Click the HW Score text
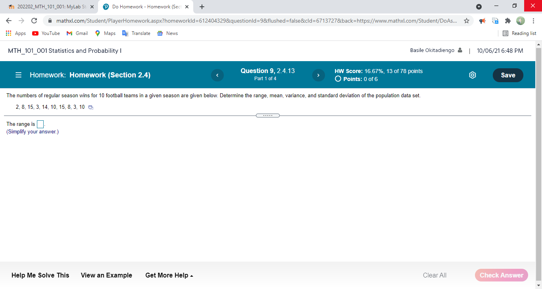Screen dimensions: 542x289 [379, 71]
